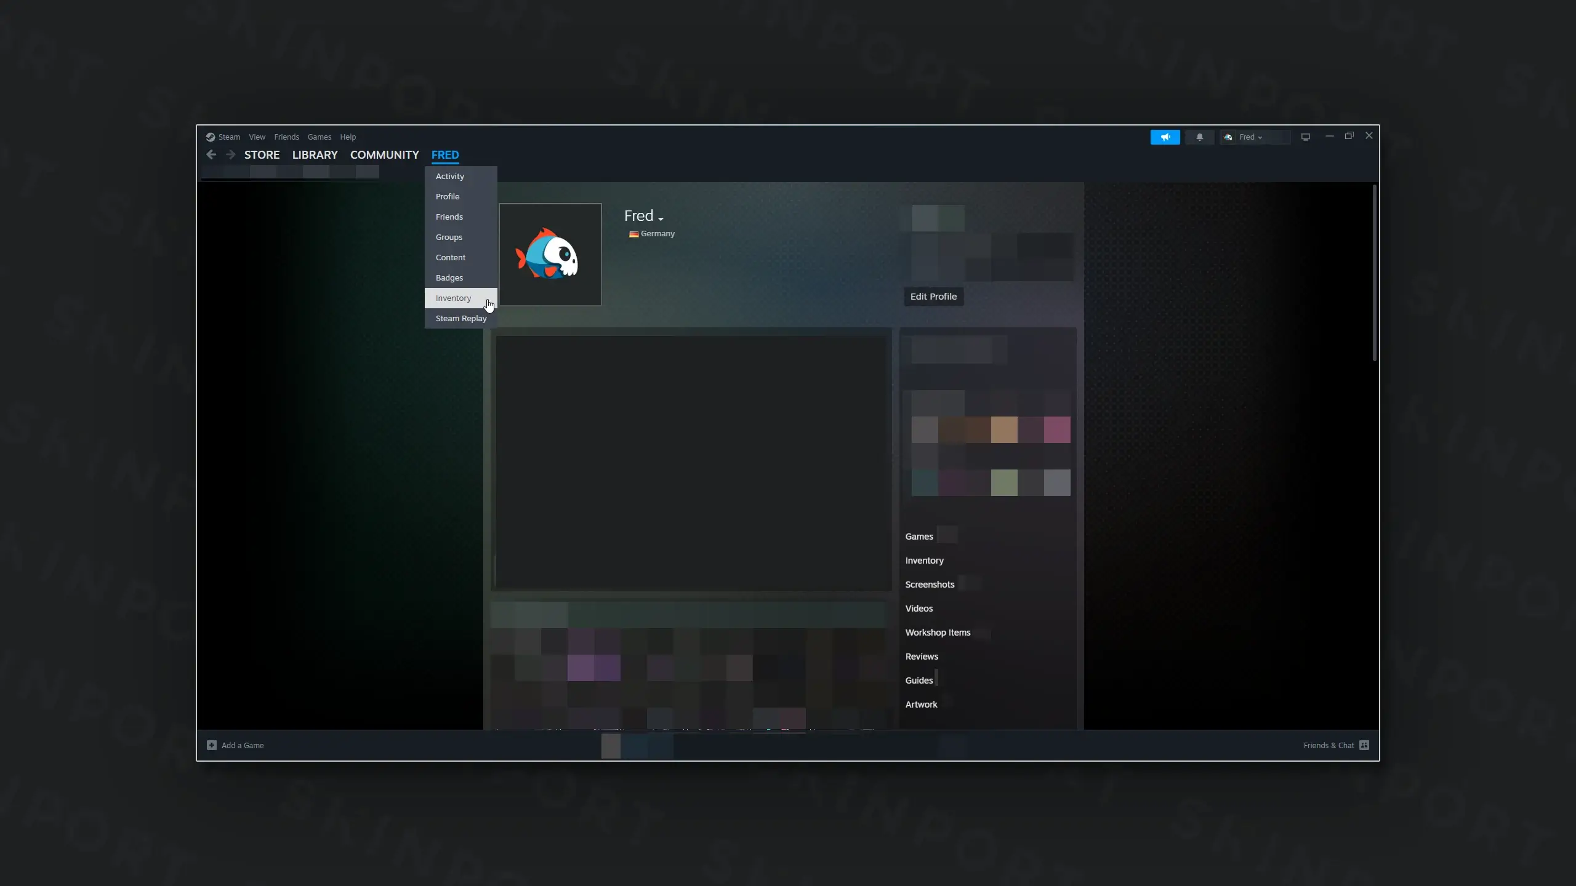Open the Screenshots link in the sidebar

[930, 584]
